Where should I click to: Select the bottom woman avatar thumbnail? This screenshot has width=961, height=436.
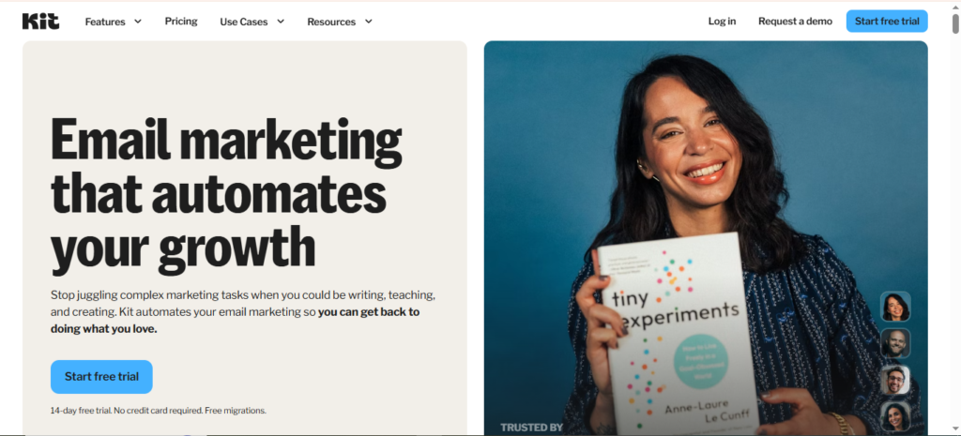(895, 417)
